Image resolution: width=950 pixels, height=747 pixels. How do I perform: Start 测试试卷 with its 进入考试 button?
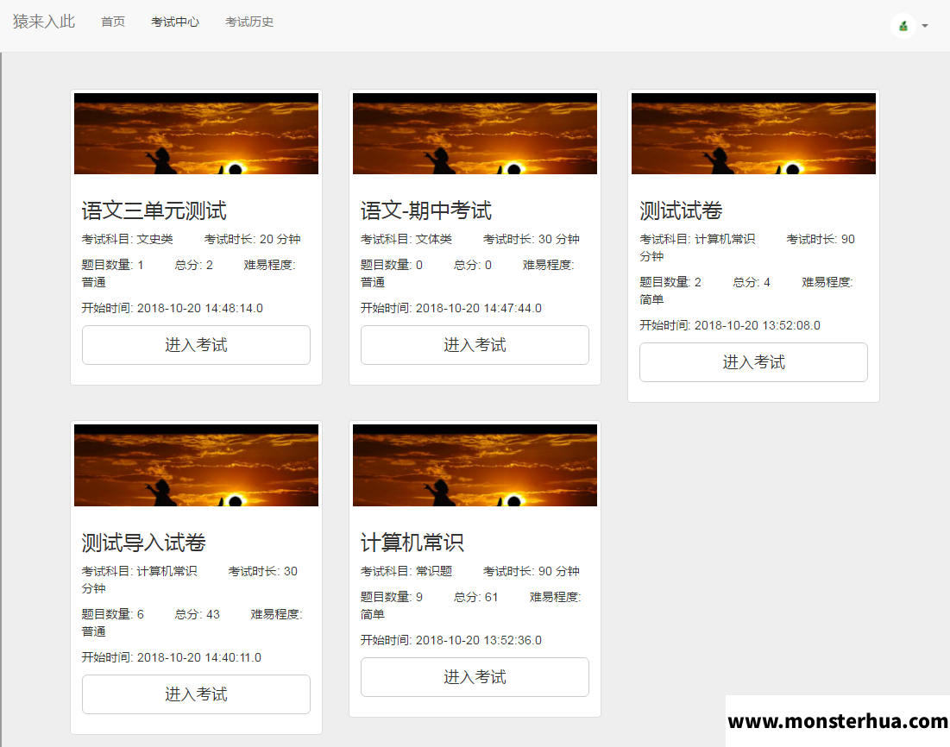[x=753, y=362]
